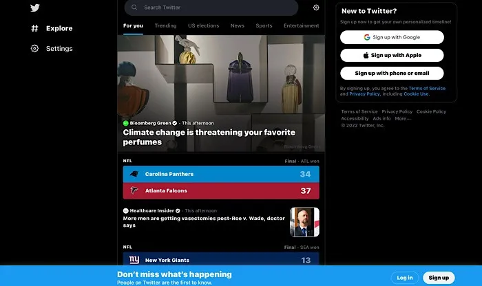482x286 pixels.
Task: Click the search magnifier icon
Action: click(134, 7)
